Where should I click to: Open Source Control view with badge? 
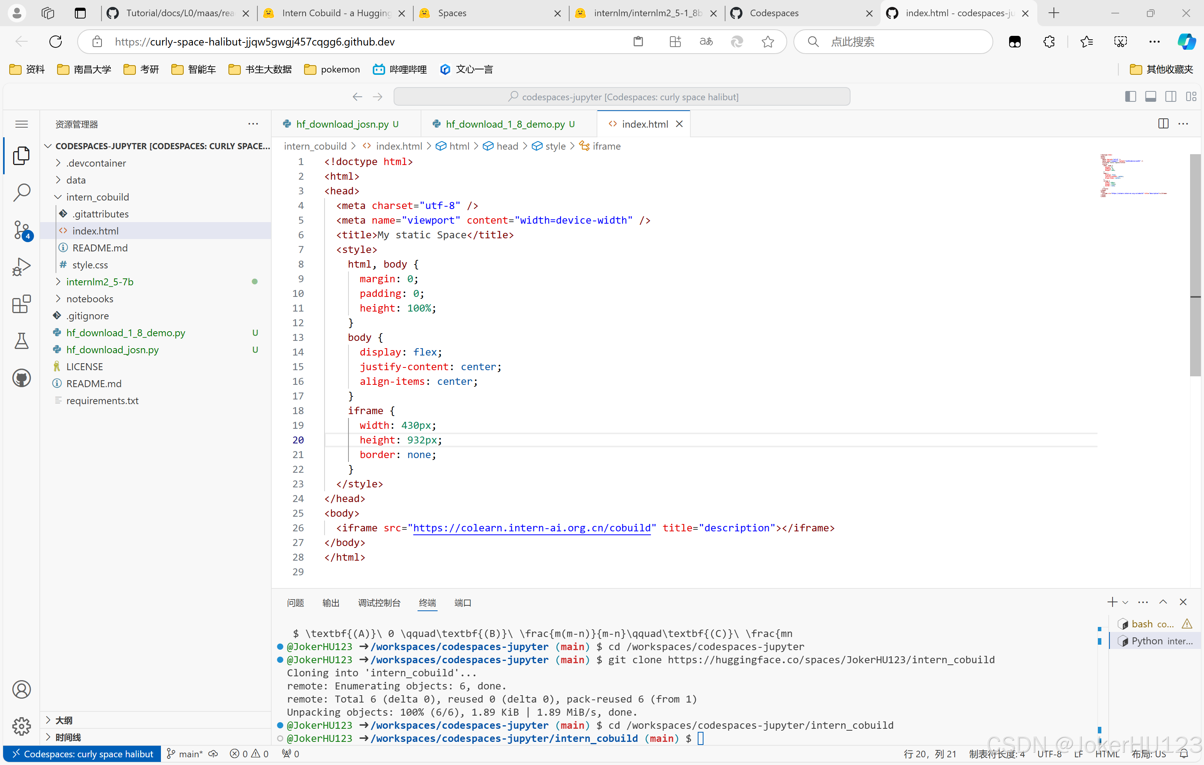[x=22, y=229]
